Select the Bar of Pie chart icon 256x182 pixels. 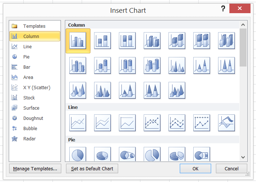[x=202, y=155]
